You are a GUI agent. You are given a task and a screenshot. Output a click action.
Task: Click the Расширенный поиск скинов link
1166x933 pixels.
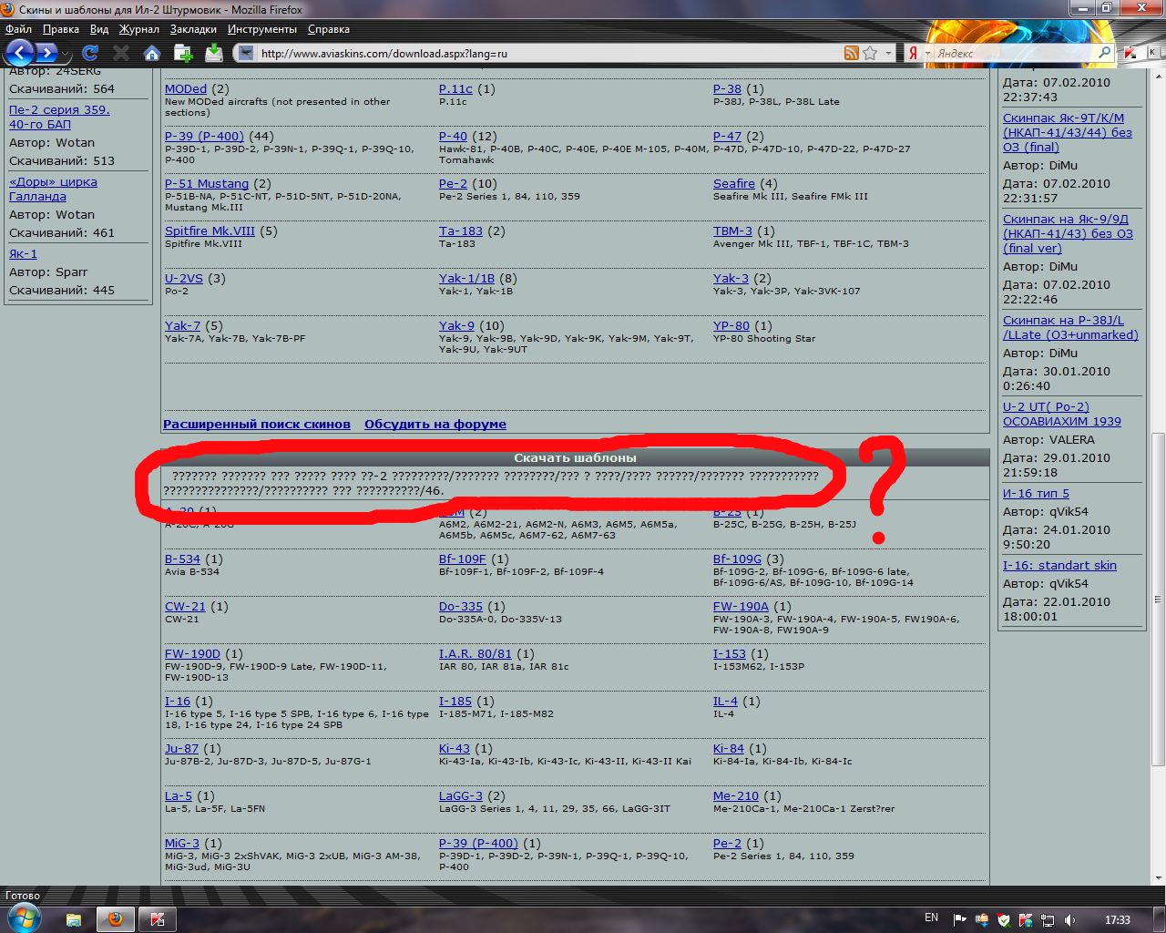coord(257,425)
